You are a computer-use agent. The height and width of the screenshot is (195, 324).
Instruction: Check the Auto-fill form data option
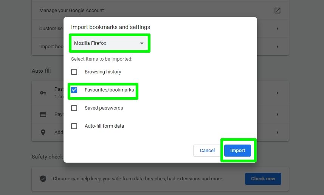point(74,126)
